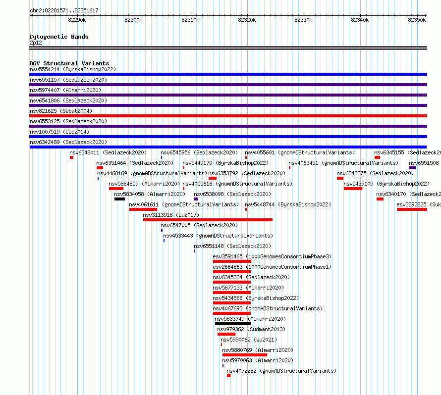Click the purple bar of nsv6553125
The width and height of the screenshot is (441, 395).
pos(228,126)
